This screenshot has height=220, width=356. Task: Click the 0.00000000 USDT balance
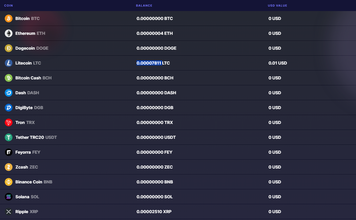[156, 137]
